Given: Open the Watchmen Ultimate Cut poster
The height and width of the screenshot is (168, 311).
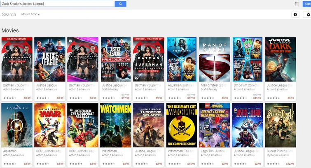Looking at the screenshot, I should [182, 125].
